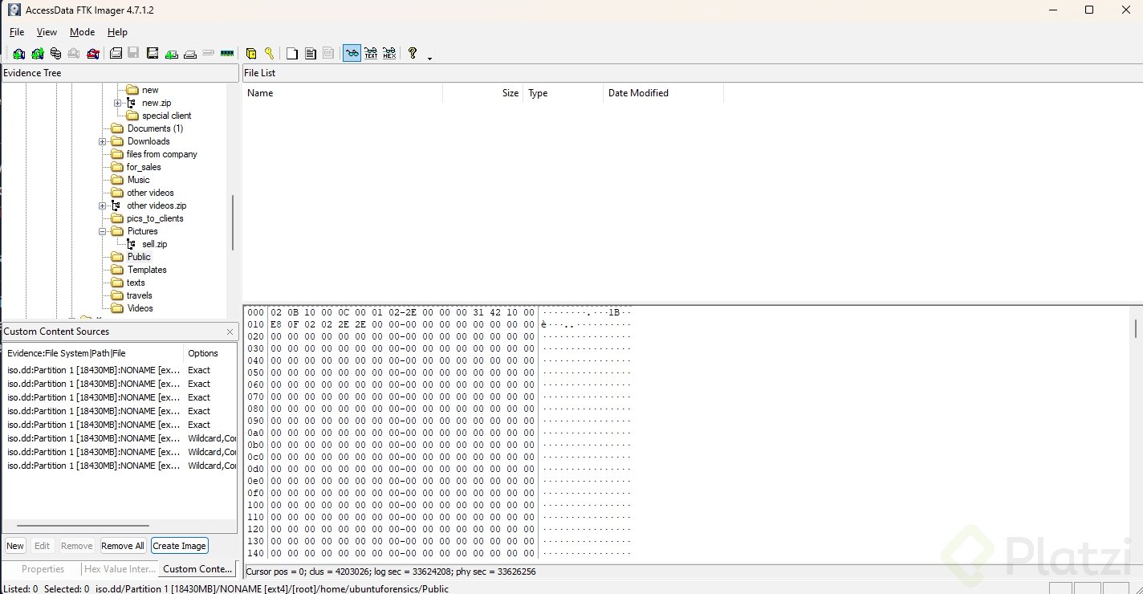Click the Create Disk Image icon

point(116,54)
